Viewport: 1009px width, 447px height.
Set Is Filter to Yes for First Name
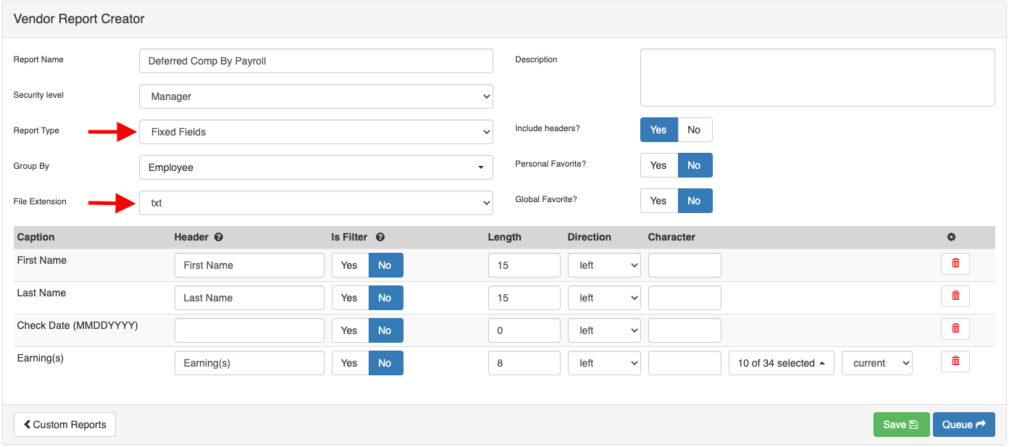pos(350,264)
